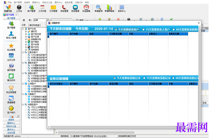Click sidebar scroll-down arrow below 客户预约

(x=18, y=116)
